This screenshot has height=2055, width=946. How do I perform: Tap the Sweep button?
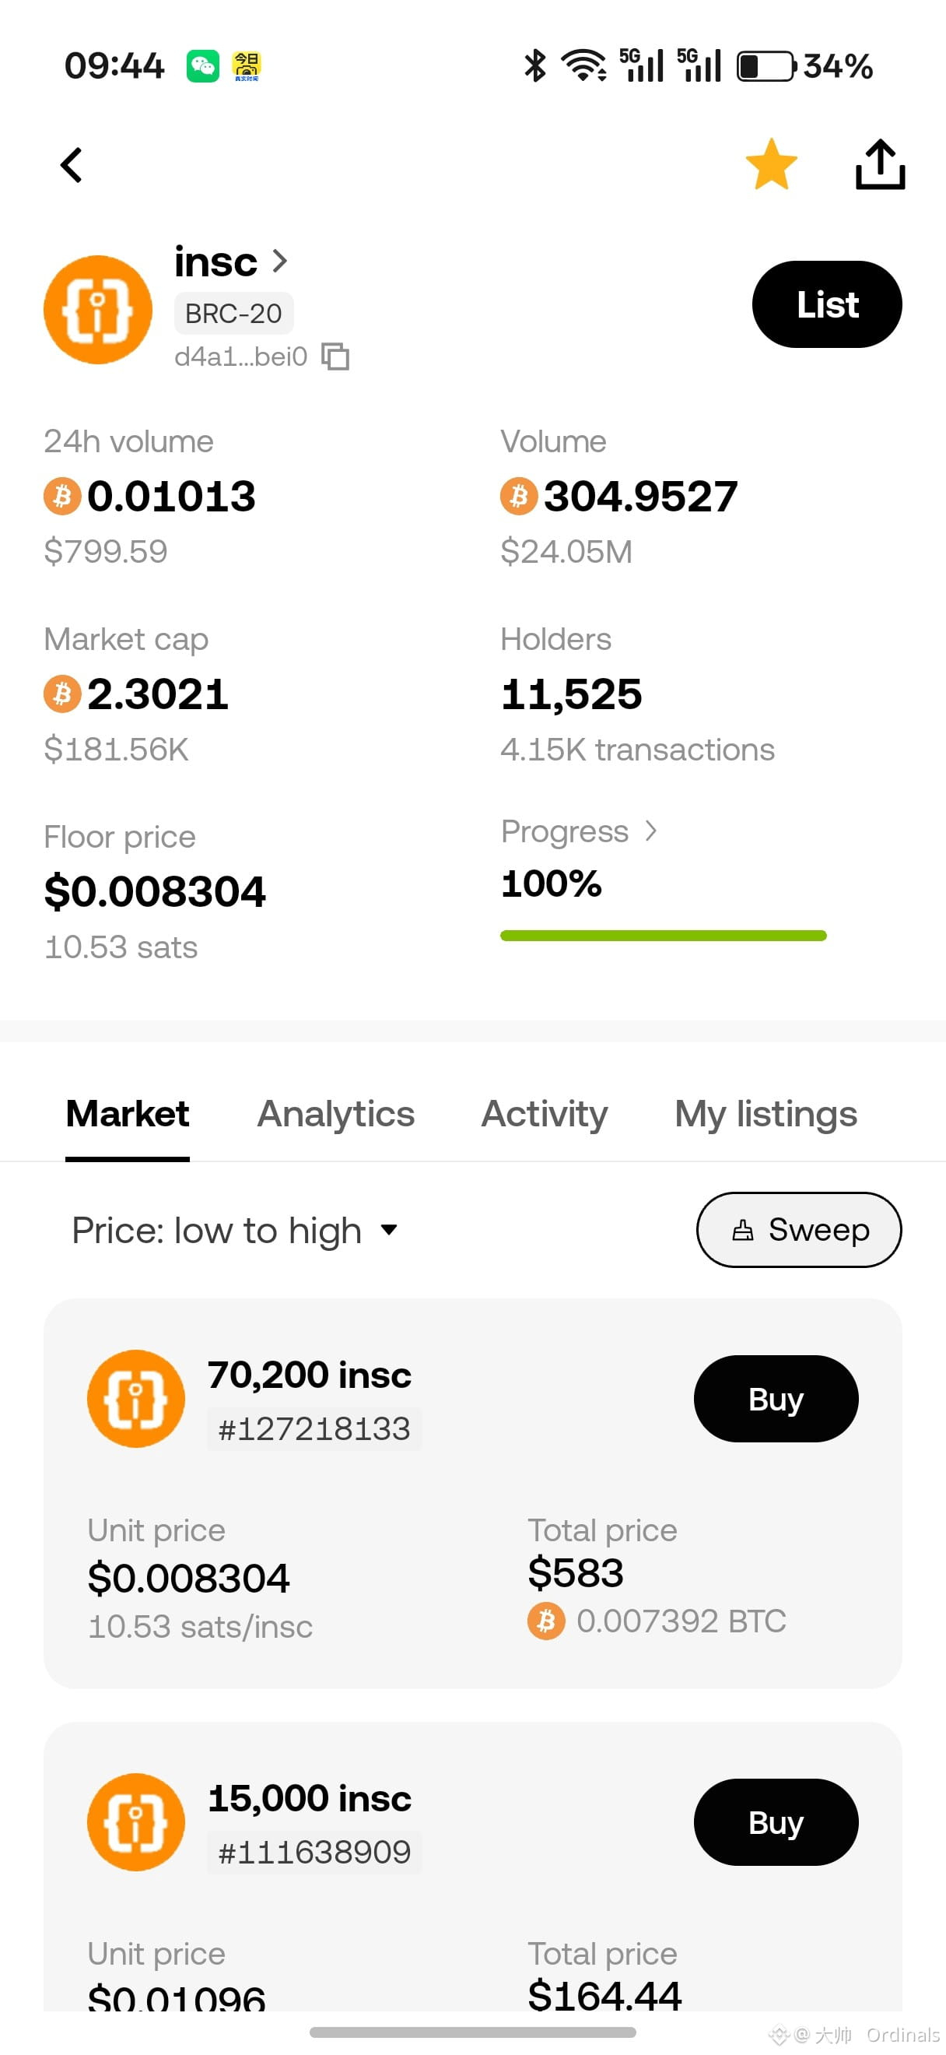798,1229
